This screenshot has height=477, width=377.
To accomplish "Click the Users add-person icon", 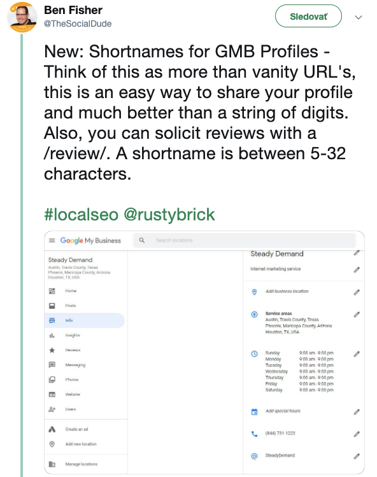I will pos(52,409).
